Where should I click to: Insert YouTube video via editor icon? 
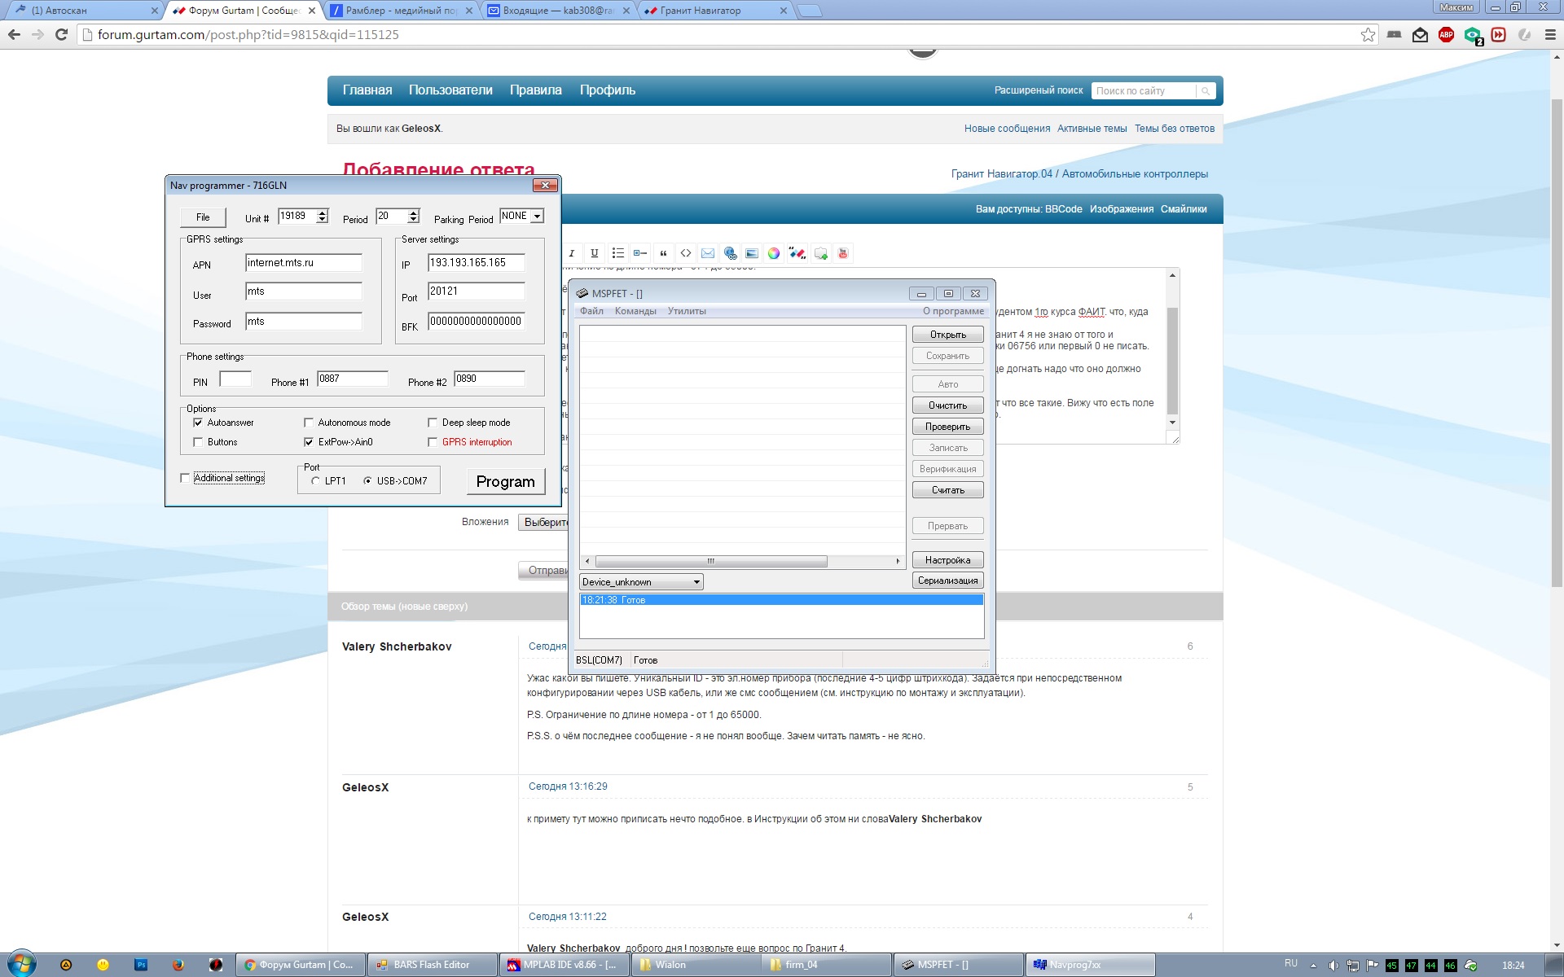tap(843, 253)
